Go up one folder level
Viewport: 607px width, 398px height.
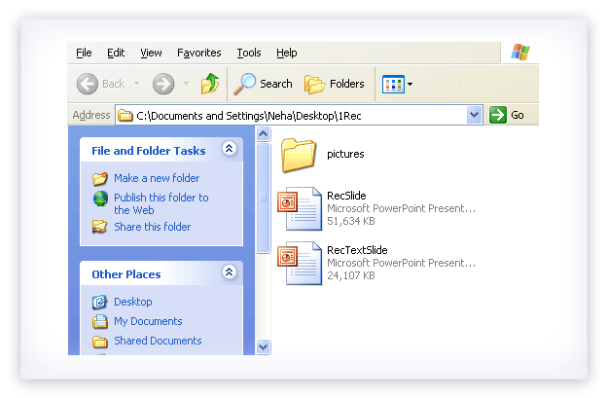(210, 84)
